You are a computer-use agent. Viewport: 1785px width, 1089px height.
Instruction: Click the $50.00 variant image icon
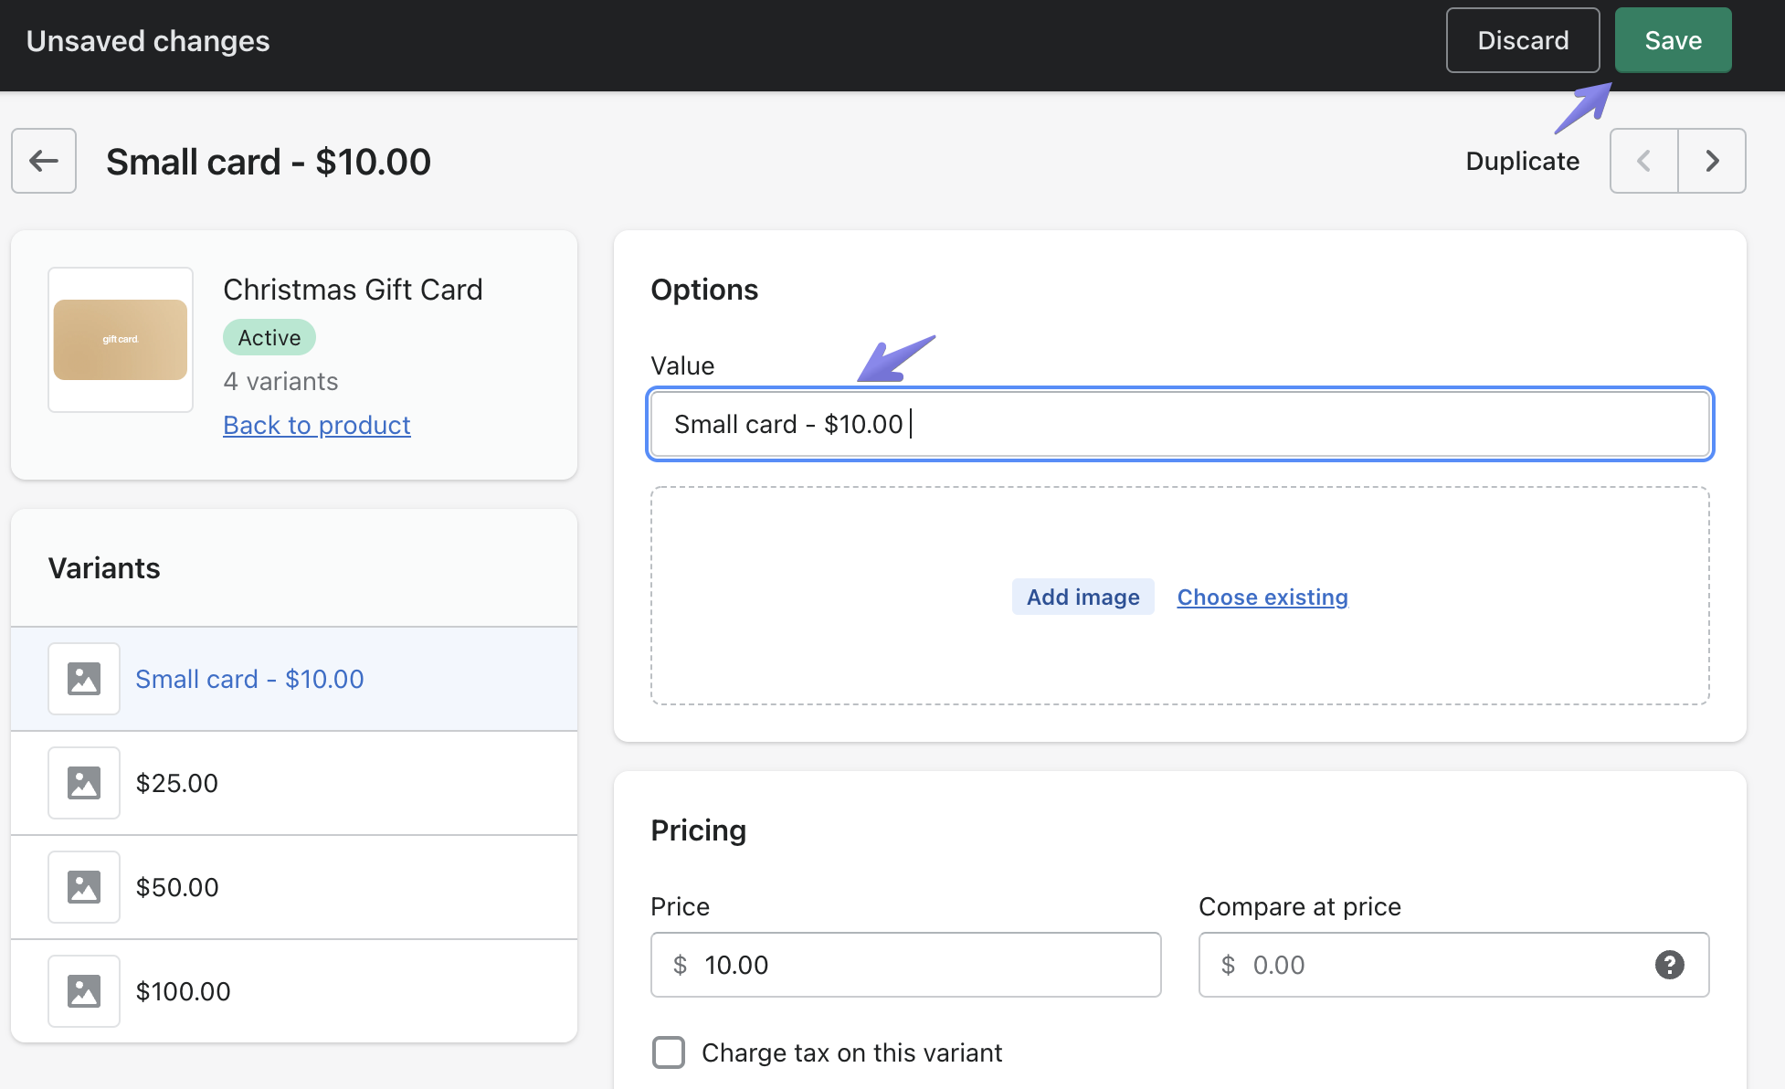pyautogui.click(x=84, y=887)
